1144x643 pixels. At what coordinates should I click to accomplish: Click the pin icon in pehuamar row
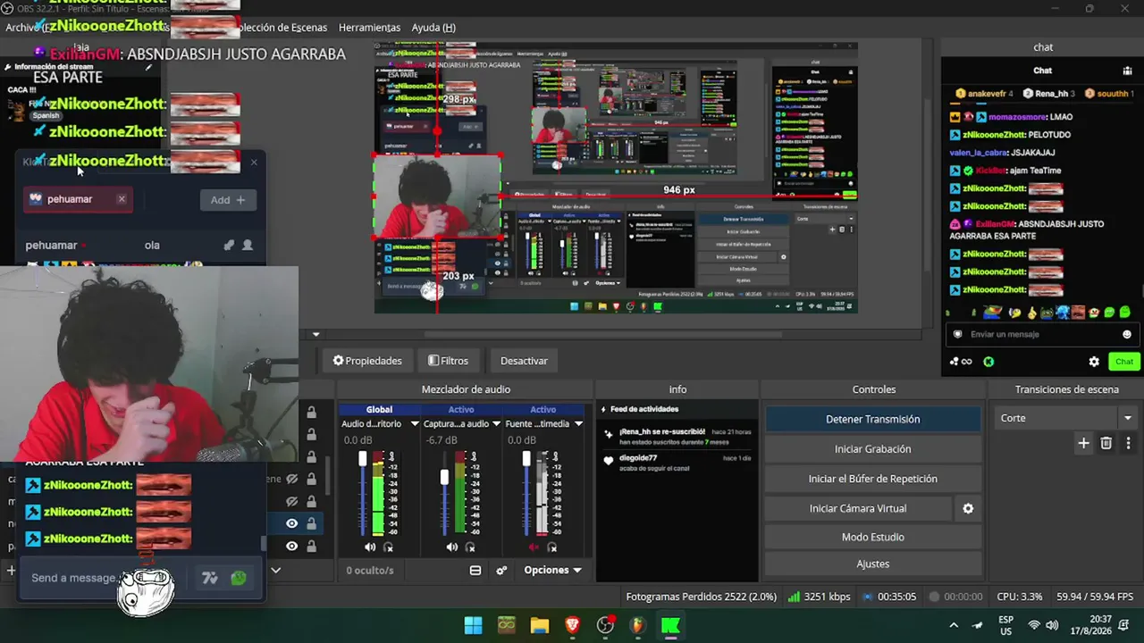(229, 245)
